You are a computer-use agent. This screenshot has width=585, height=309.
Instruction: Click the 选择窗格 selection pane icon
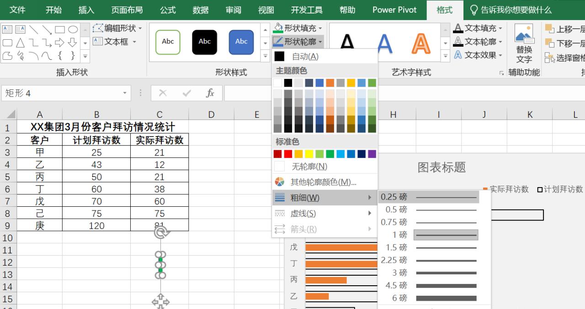[549, 58]
